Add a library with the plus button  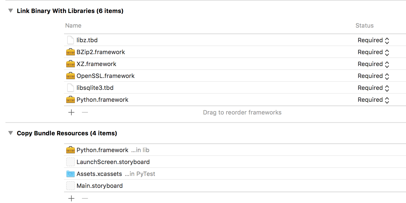[x=71, y=112]
